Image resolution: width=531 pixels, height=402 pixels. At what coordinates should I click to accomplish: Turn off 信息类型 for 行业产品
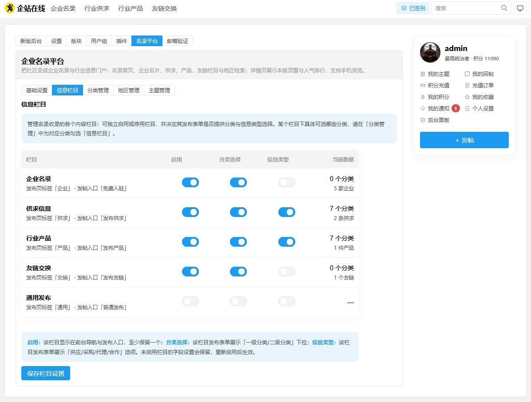(286, 242)
